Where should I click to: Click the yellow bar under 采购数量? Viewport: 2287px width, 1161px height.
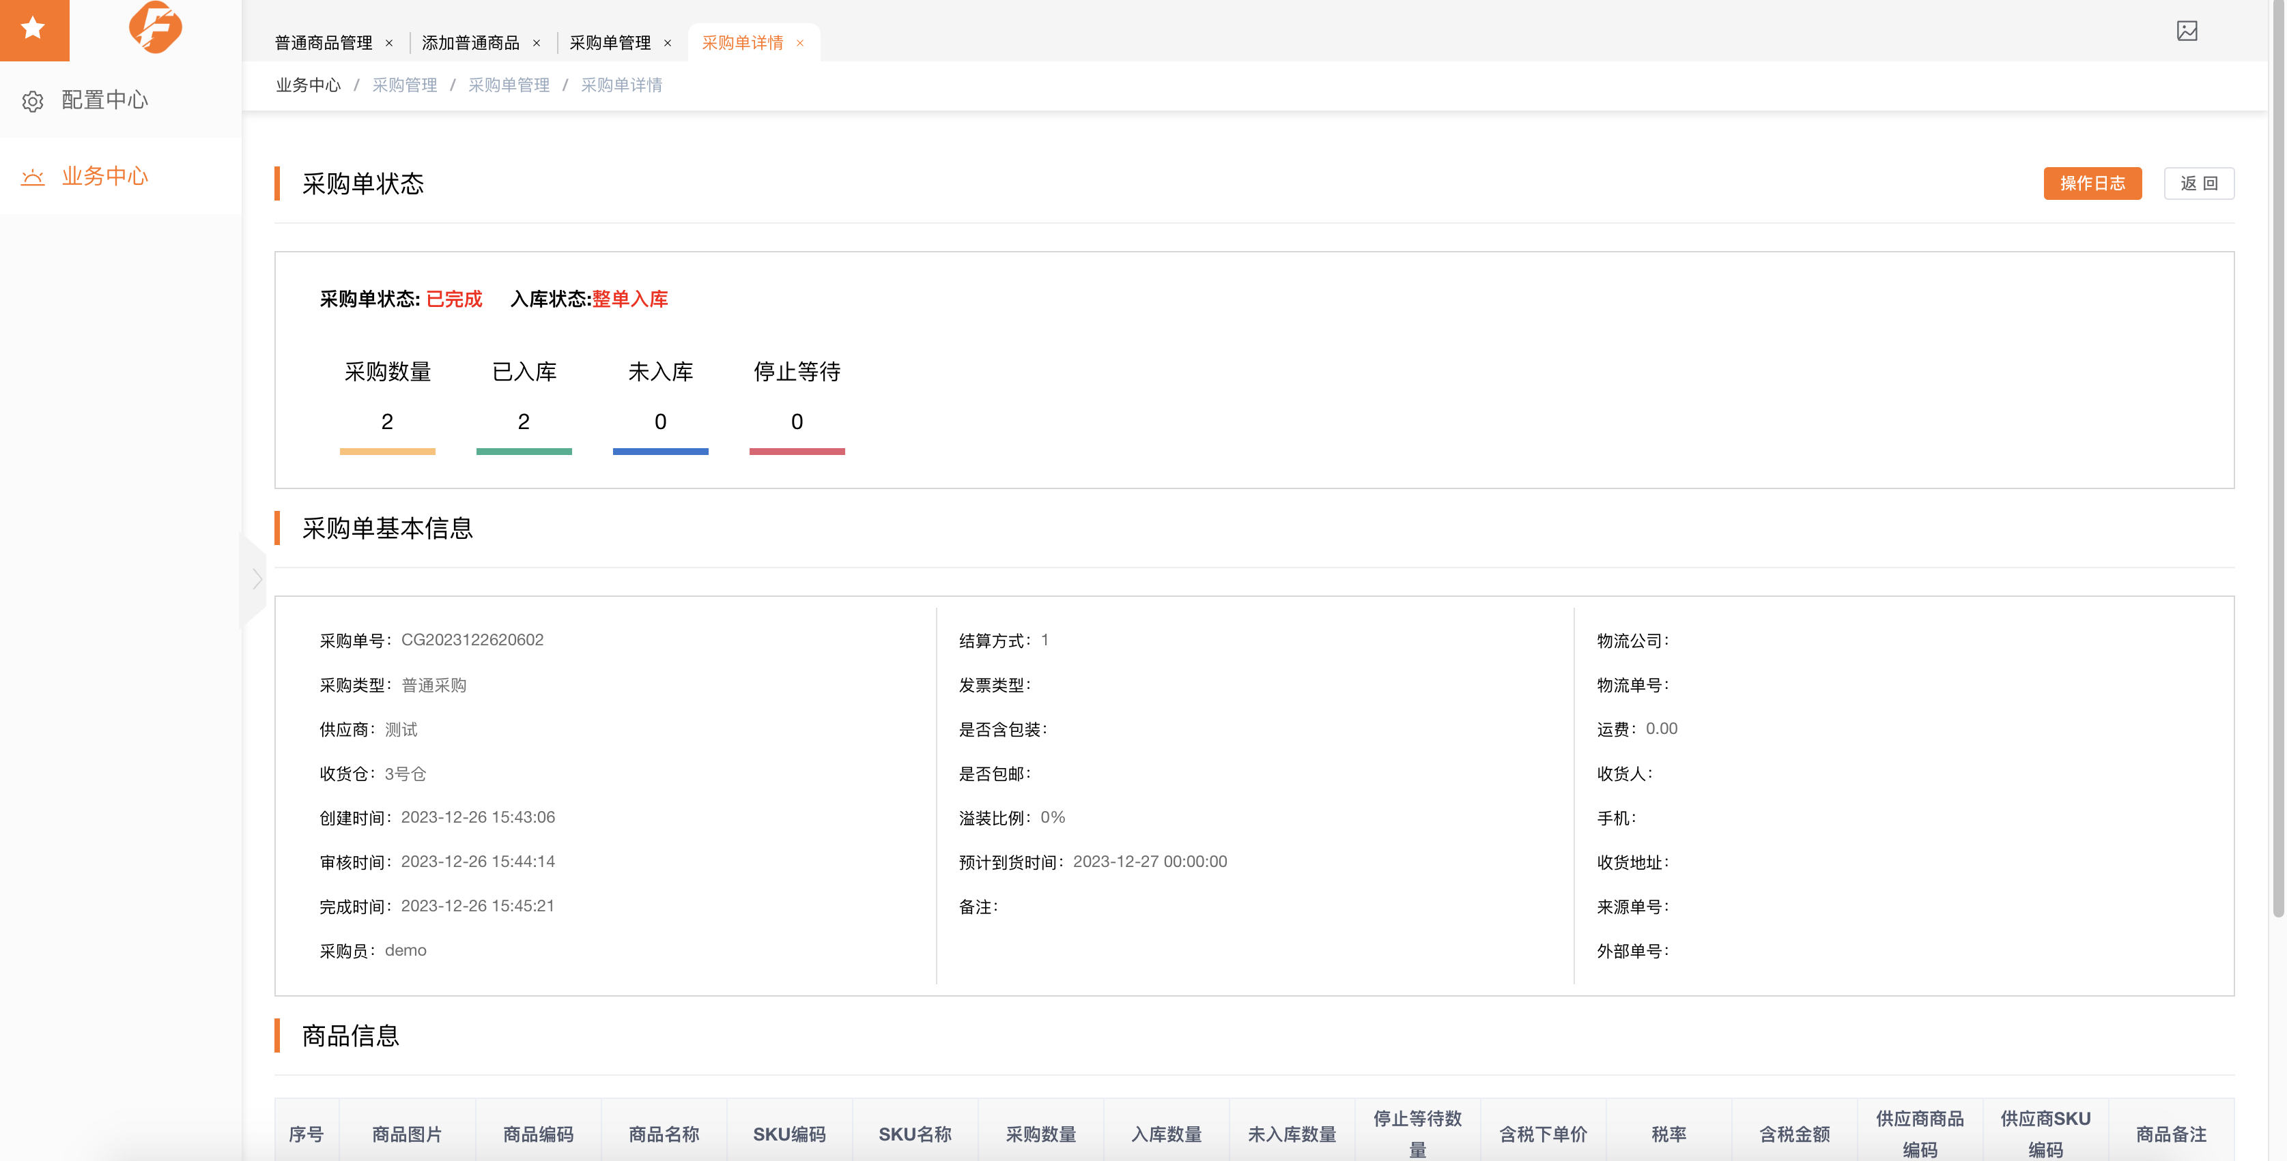click(387, 452)
